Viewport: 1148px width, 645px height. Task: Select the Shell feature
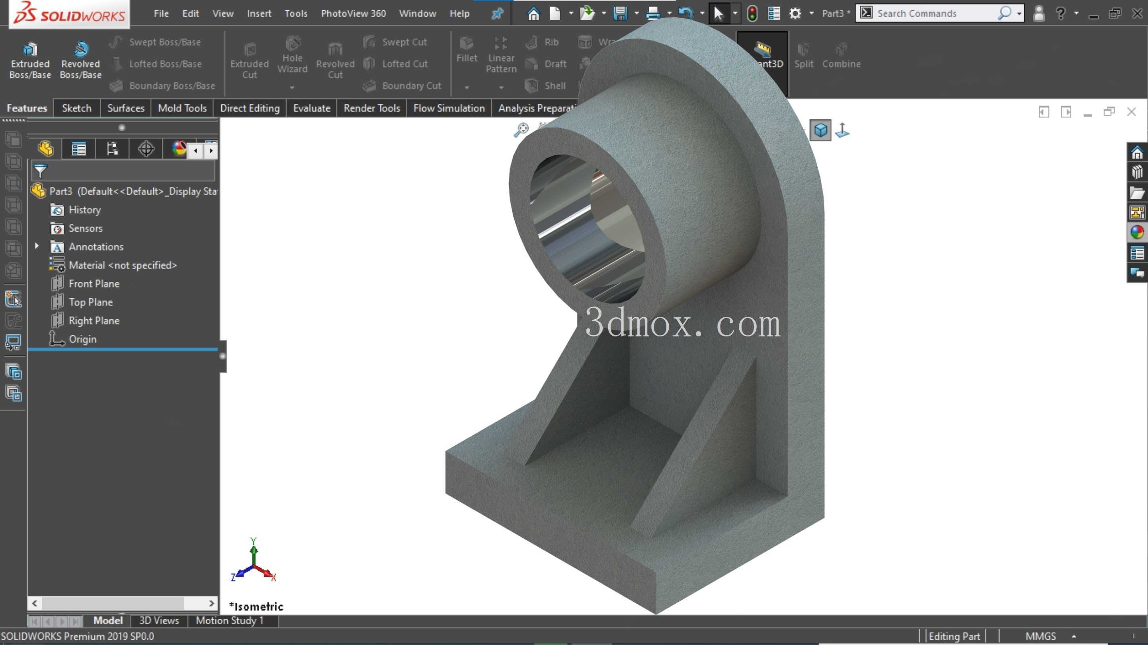pyautogui.click(x=545, y=85)
